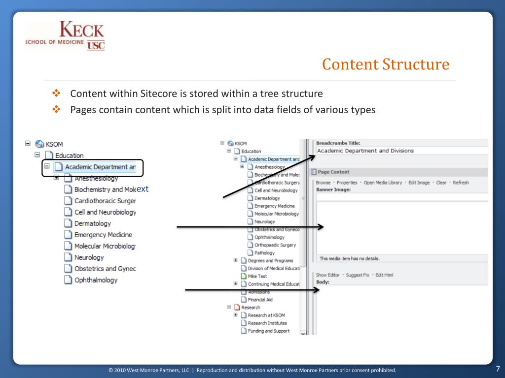Select Funding and Support tree item

[269, 331]
